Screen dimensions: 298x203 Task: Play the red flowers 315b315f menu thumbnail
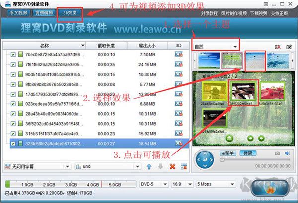272,91
